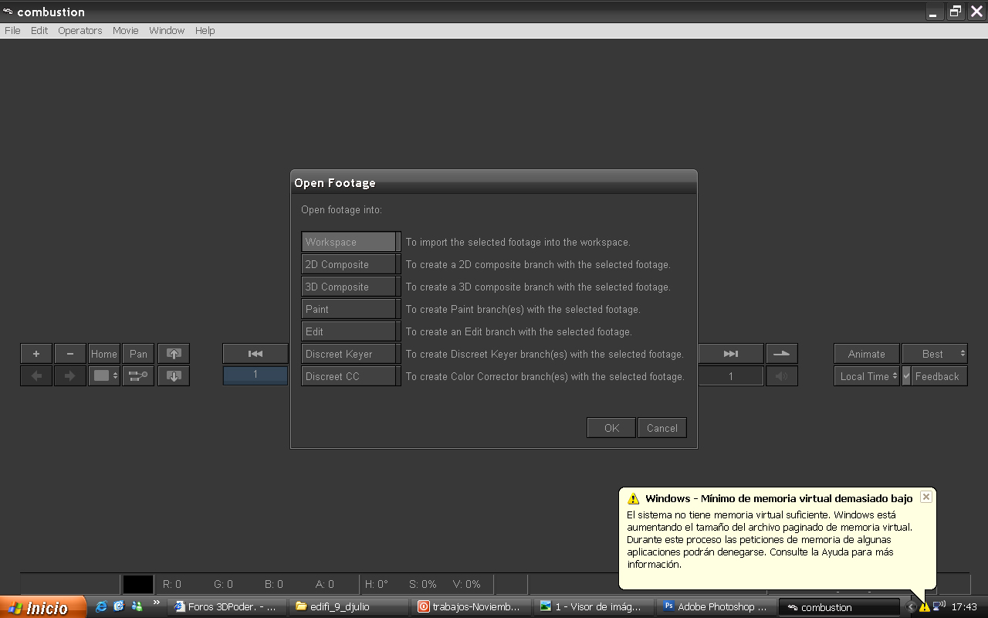
Task: Close the virtual memory balloon
Action: (x=926, y=497)
